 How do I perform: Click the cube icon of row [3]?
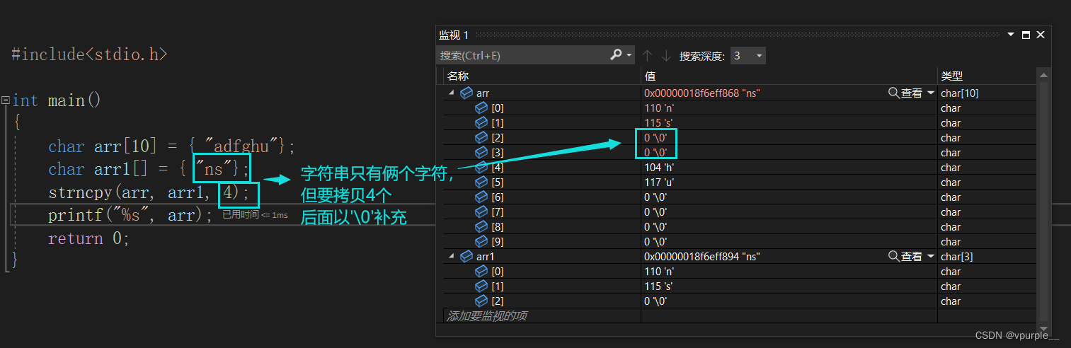[x=481, y=152]
